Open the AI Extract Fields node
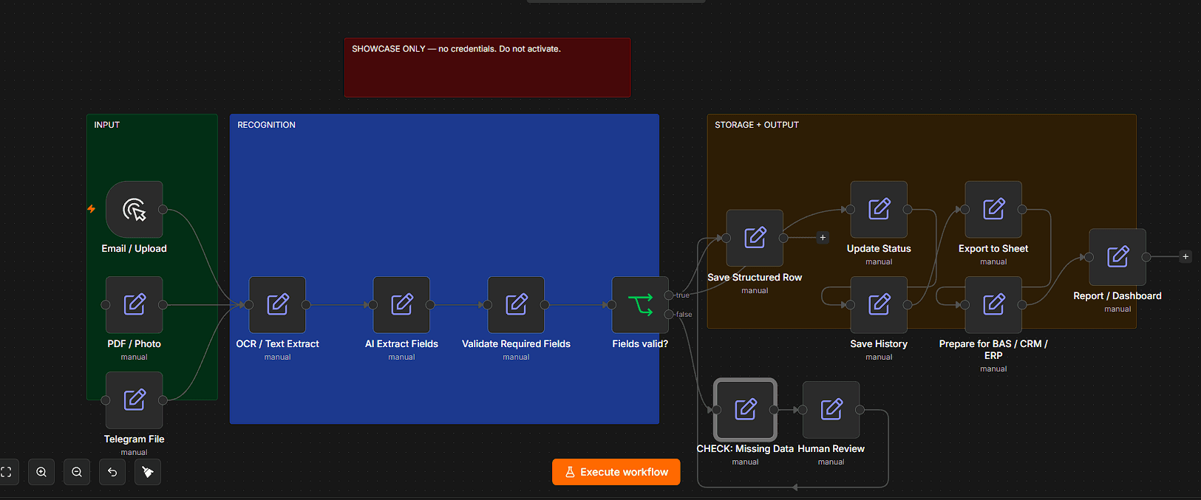The width and height of the screenshot is (1201, 500). point(401,305)
